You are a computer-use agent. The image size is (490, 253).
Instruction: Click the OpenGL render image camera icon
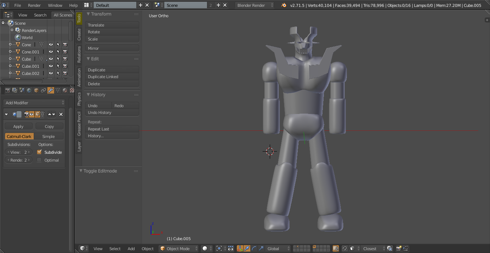pyautogui.click(x=399, y=248)
